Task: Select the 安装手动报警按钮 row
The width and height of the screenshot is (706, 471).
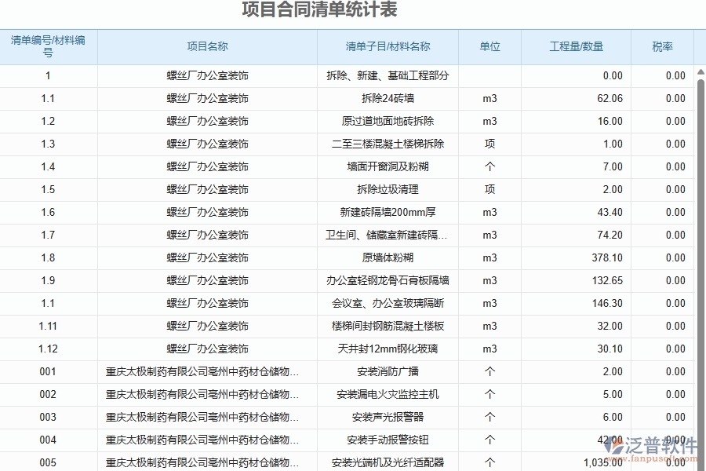Action: (387, 440)
